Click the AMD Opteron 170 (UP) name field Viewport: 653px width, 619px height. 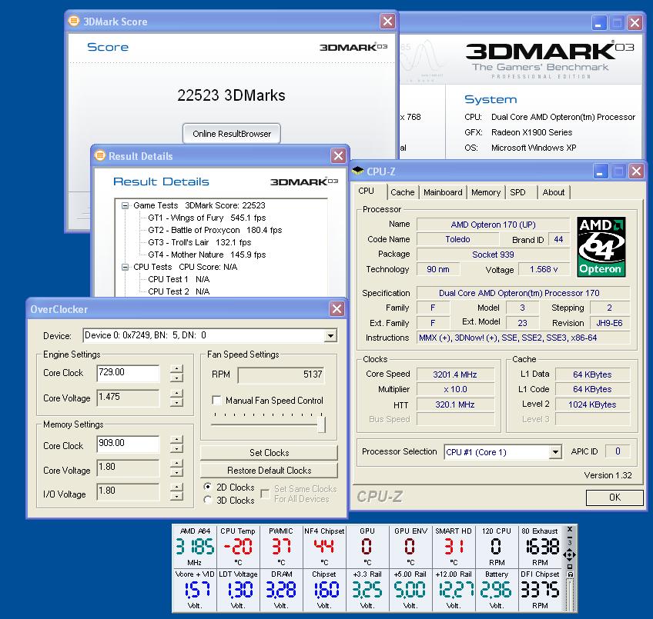click(x=493, y=225)
